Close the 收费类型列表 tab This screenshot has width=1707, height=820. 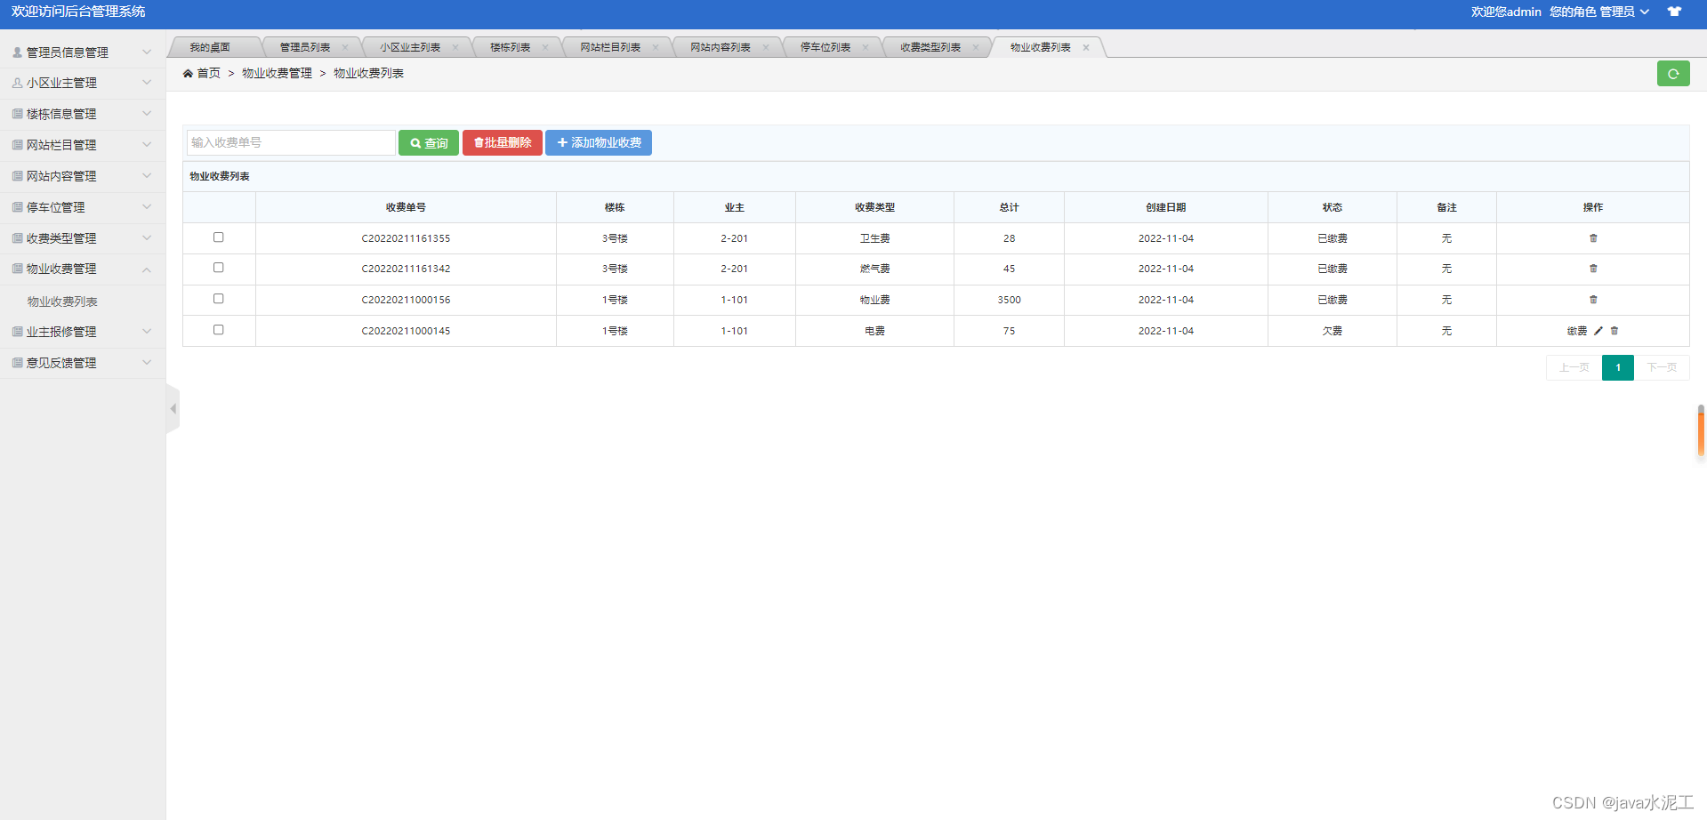[x=976, y=47]
